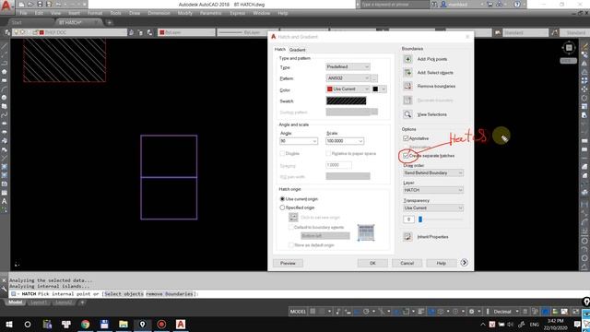Switch to the Gradient tab
Screen dimensions: 590x332
(x=297, y=50)
